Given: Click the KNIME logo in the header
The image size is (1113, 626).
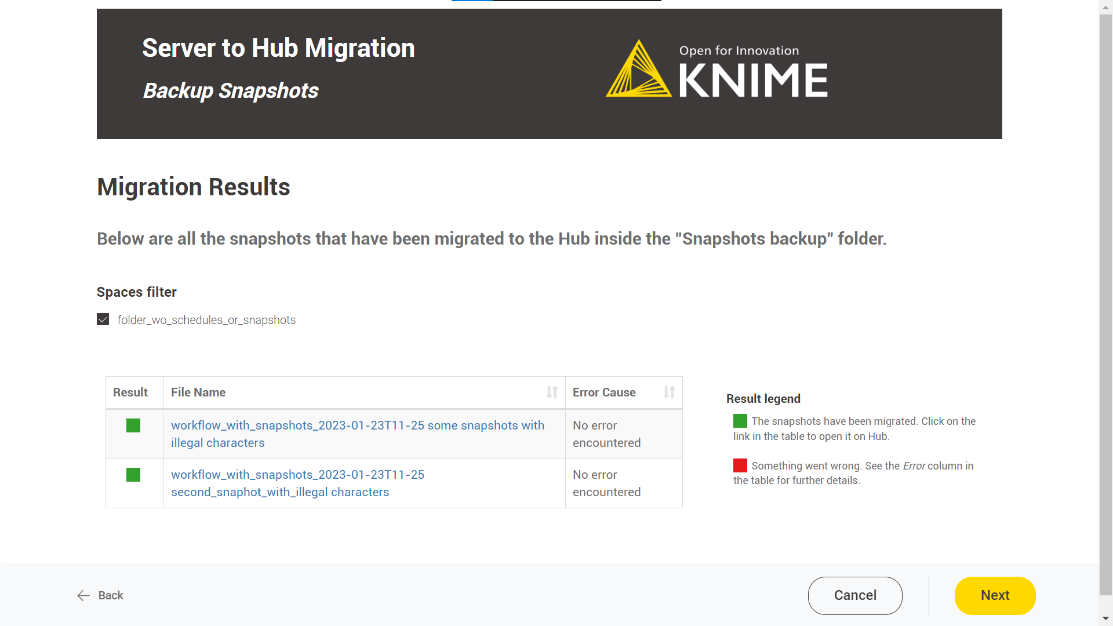Looking at the screenshot, I should click(x=716, y=68).
